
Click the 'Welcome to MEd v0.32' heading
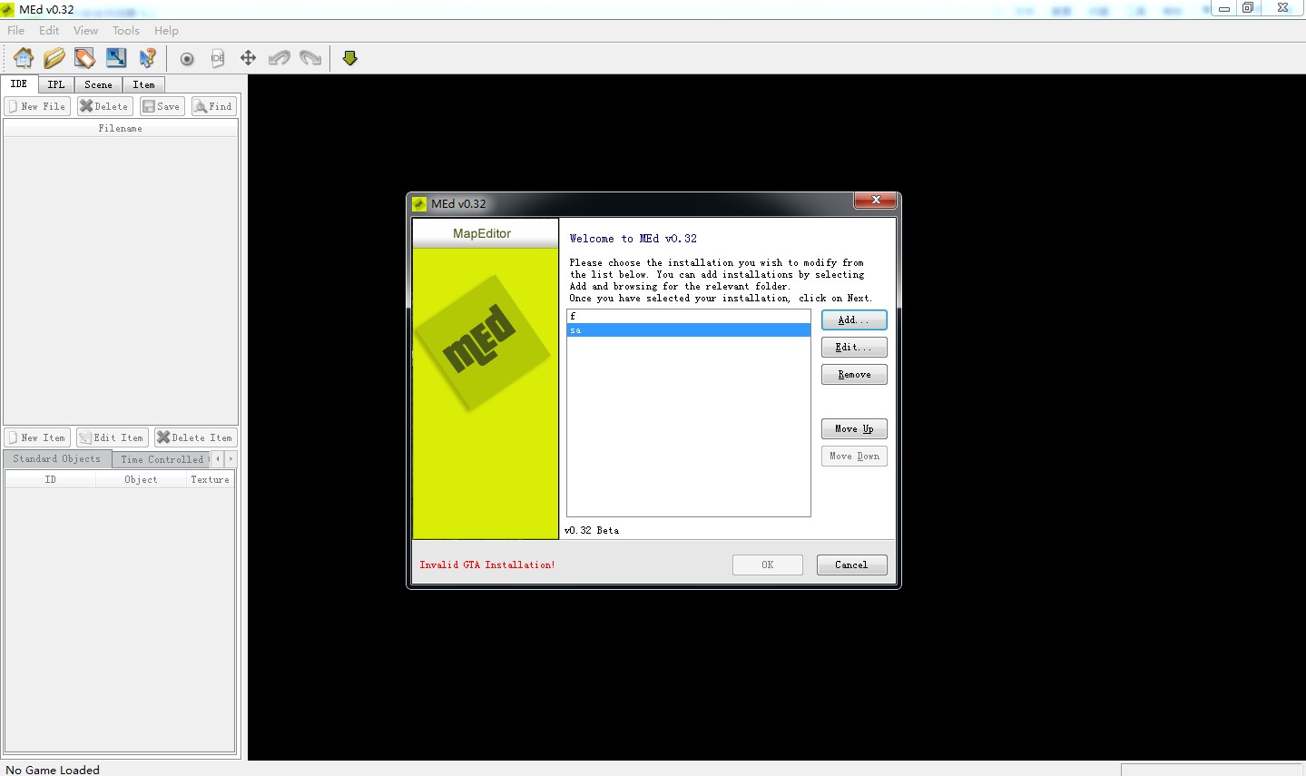tap(633, 239)
